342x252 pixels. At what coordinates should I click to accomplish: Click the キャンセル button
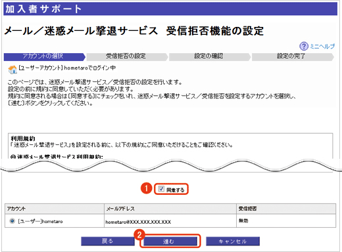tap(233, 241)
